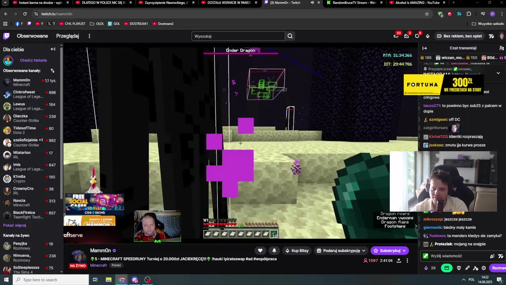The width and height of the screenshot is (506, 285).
Task: Open the Podaruj subskrypcję dropdown
Action: (x=342, y=251)
